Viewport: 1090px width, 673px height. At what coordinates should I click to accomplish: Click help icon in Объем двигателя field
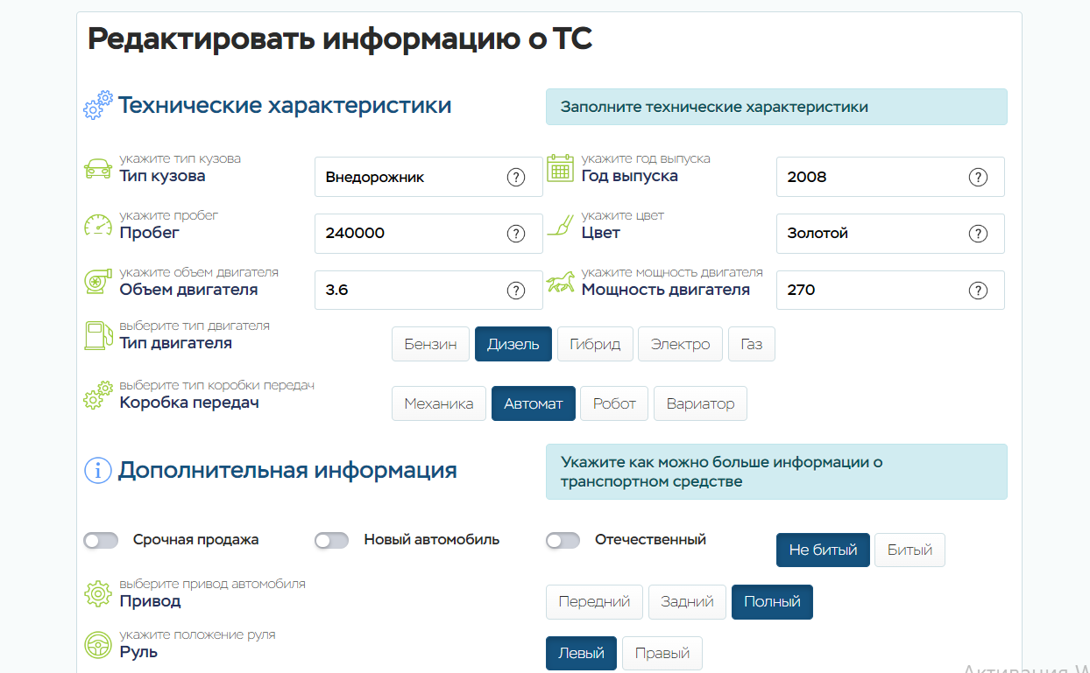[516, 291]
